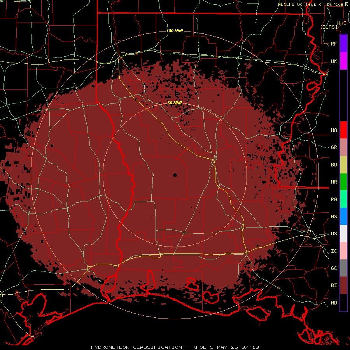The image size is (350, 350).
Task: Click the 07:10 timestamp
Action: tap(250, 347)
